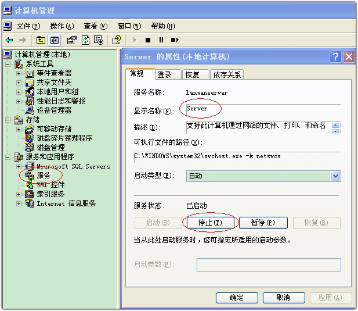Click the 系统工具 tree label
358x311 pixels.
(x=39, y=64)
